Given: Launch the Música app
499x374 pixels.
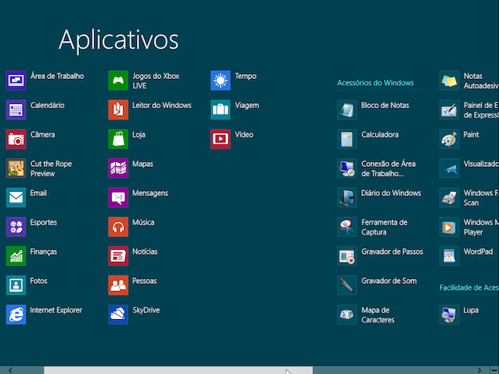Looking at the screenshot, I should coord(118,226).
